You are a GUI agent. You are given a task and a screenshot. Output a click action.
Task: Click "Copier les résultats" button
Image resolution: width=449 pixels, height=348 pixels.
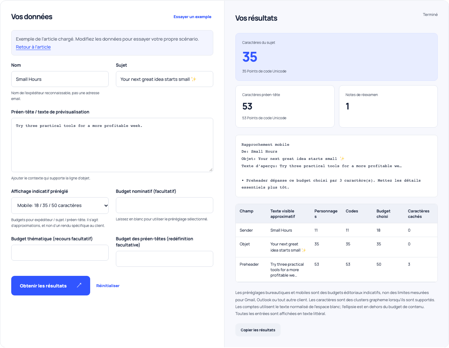pyautogui.click(x=258, y=330)
